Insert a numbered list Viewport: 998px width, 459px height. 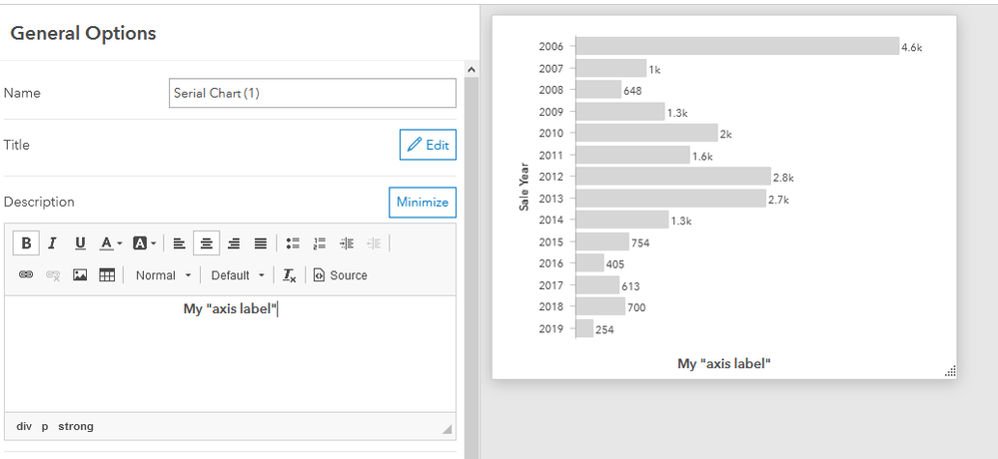320,242
